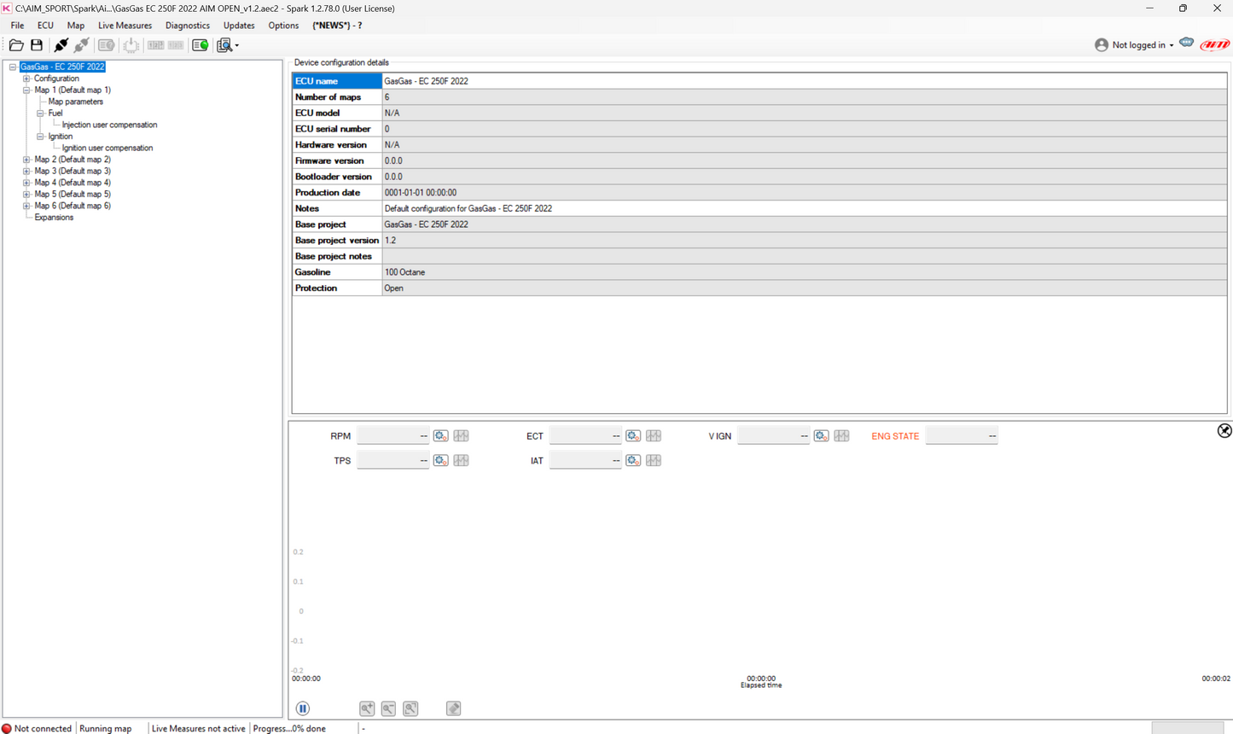Open IAT channel settings gear icon

pos(632,461)
